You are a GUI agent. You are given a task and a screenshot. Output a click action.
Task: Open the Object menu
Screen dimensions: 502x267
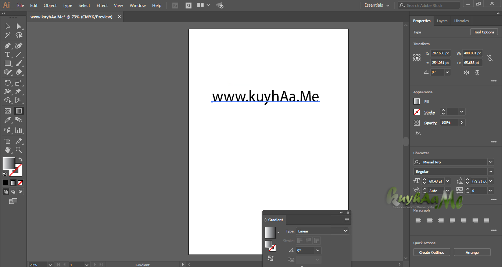point(50,5)
